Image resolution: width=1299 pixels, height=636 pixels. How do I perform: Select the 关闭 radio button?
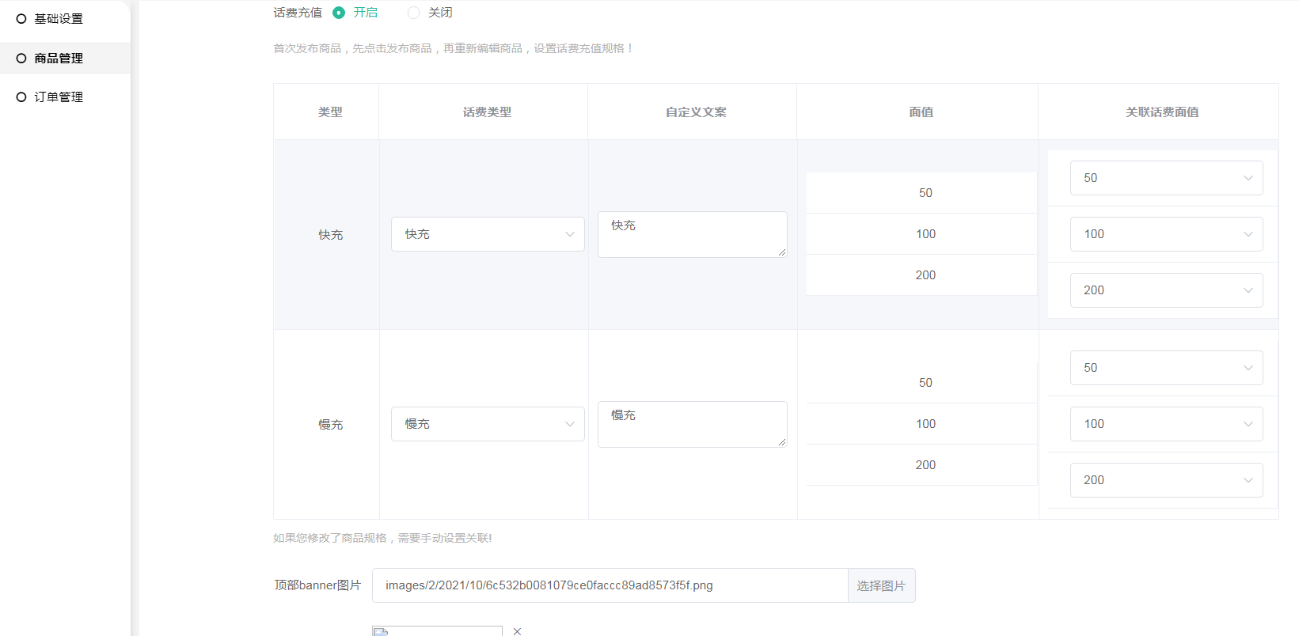(x=413, y=13)
